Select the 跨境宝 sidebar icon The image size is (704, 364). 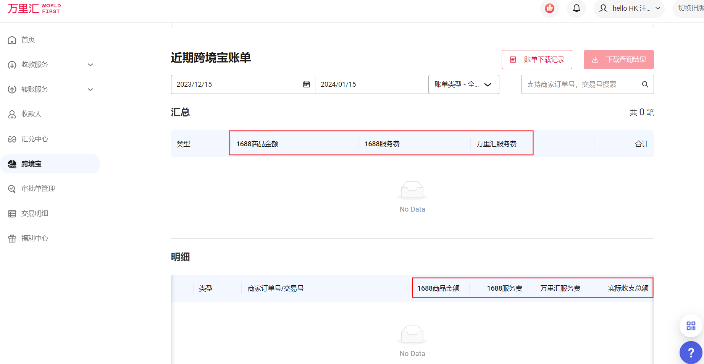click(31, 163)
